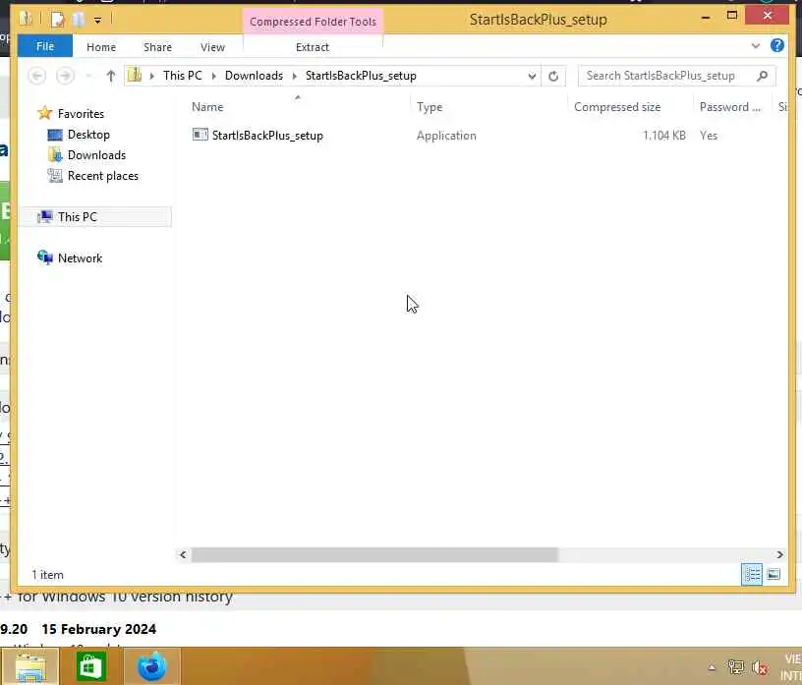Click the zip folder icon in title bar
This screenshot has width=802, height=685.
(x=26, y=19)
